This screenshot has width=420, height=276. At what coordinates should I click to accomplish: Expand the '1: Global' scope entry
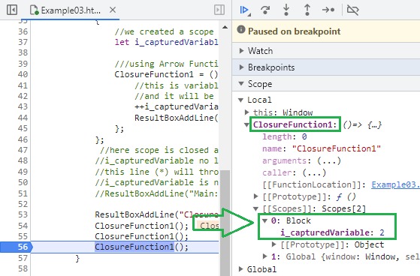(265, 256)
